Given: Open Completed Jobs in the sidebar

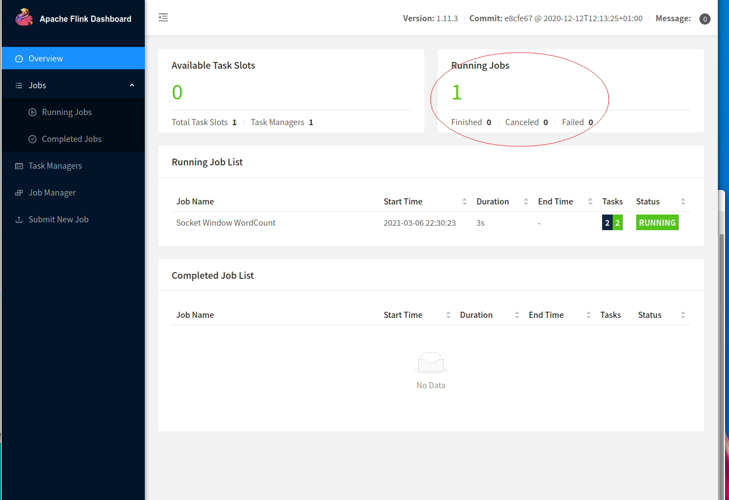Looking at the screenshot, I should 73,139.
